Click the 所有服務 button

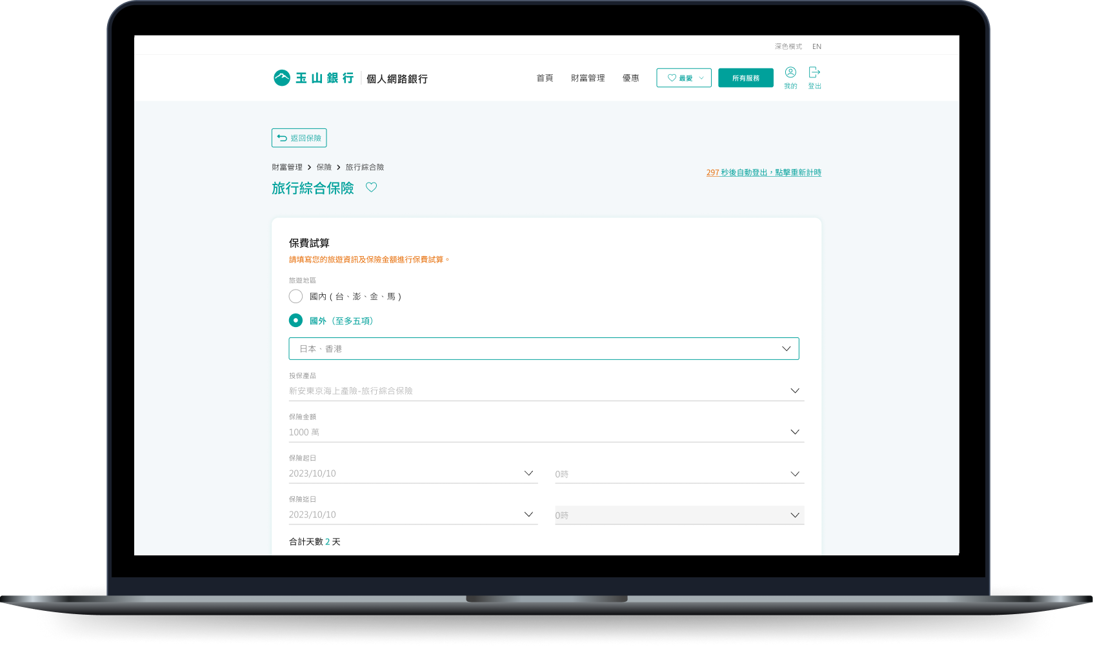pyautogui.click(x=745, y=78)
